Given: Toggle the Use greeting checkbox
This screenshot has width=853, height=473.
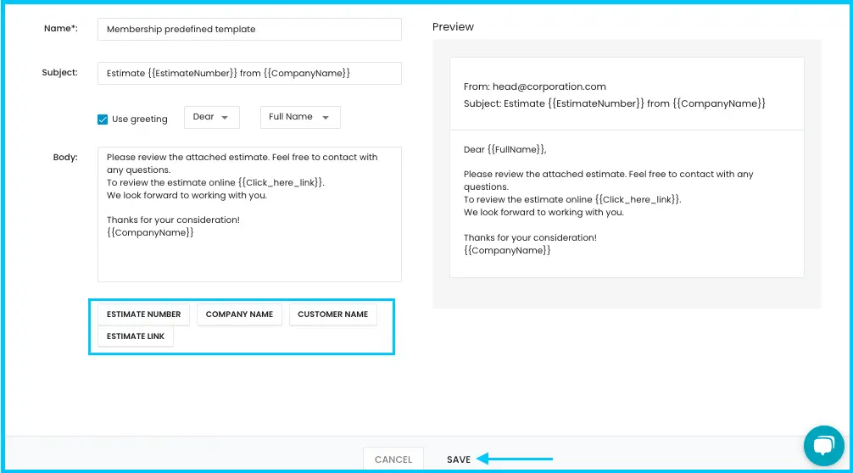Looking at the screenshot, I should click(103, 119).
